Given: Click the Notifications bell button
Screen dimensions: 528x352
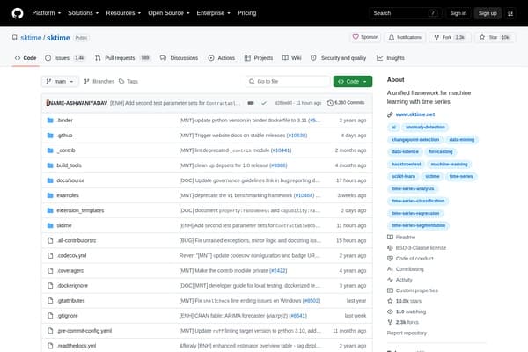Looking at the screenshot, I should click(405, 37).
